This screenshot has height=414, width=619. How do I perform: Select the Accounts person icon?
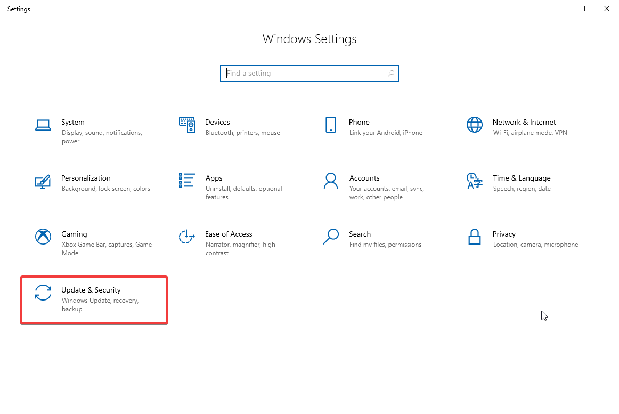click(x=331, y=181)
